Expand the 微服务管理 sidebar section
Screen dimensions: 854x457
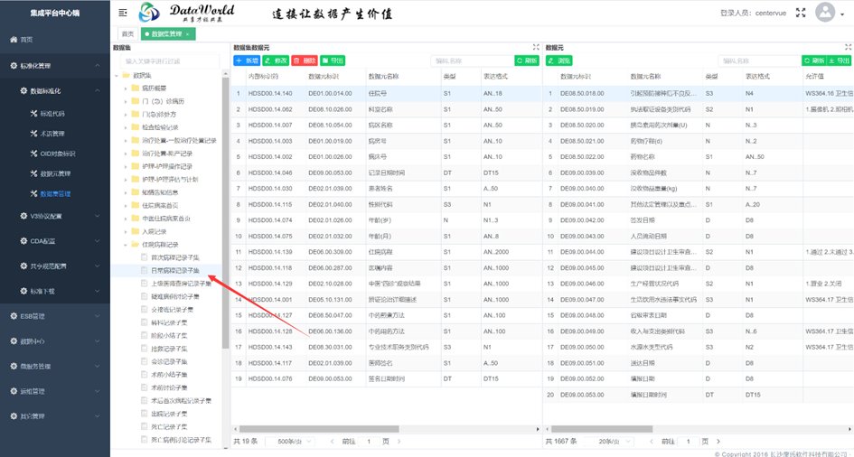[55, 366]
